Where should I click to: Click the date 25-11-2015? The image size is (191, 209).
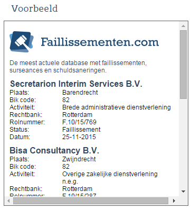tap(79, 137)
